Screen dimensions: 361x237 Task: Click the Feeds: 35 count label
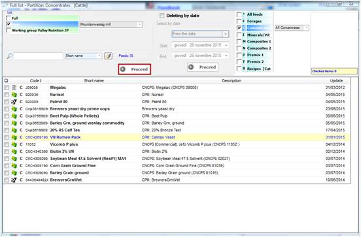click(126, 55)
